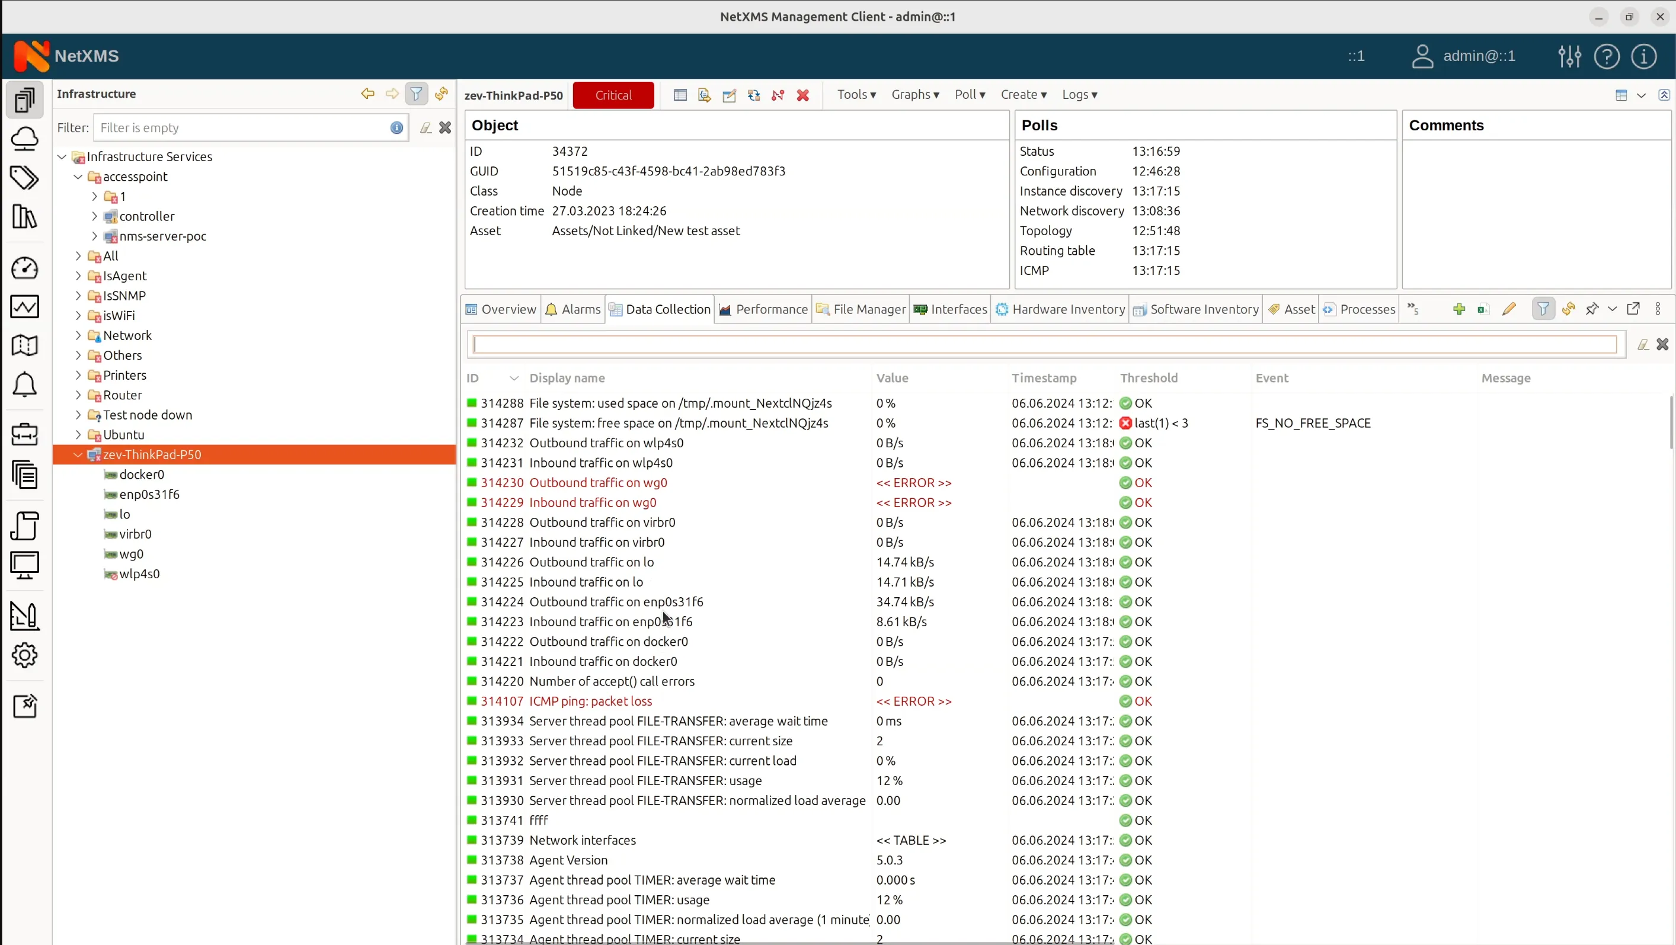This screenshot has height=945, width=1676.
Task: Select the Alarms bell icon in sidebar
Action: tap(25, 385)
